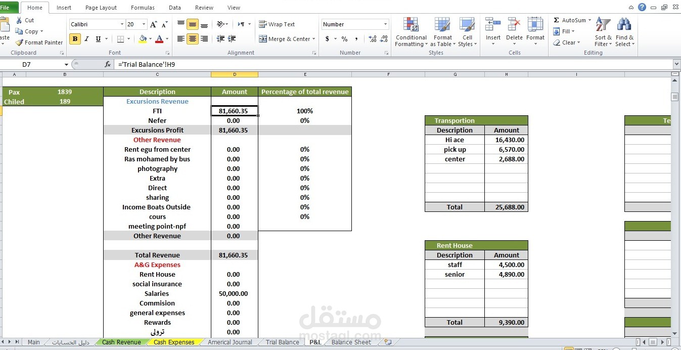Switch to the Formulas ribbon tab
The width and height of the screenshot is (681, 350).
pyautogui.click(x=143, y=8)
